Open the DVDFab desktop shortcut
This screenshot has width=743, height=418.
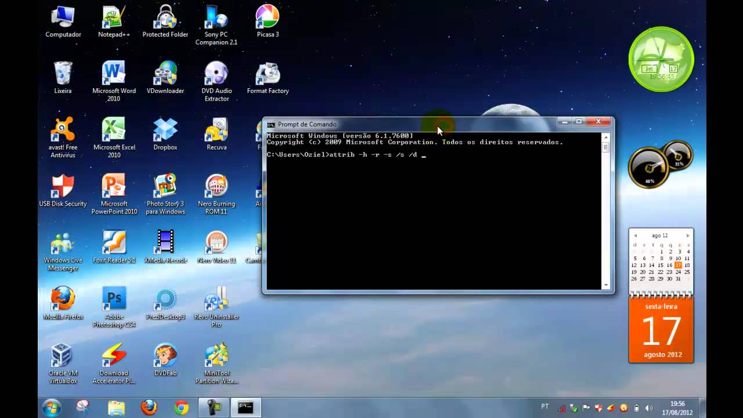tap(165, 360)
